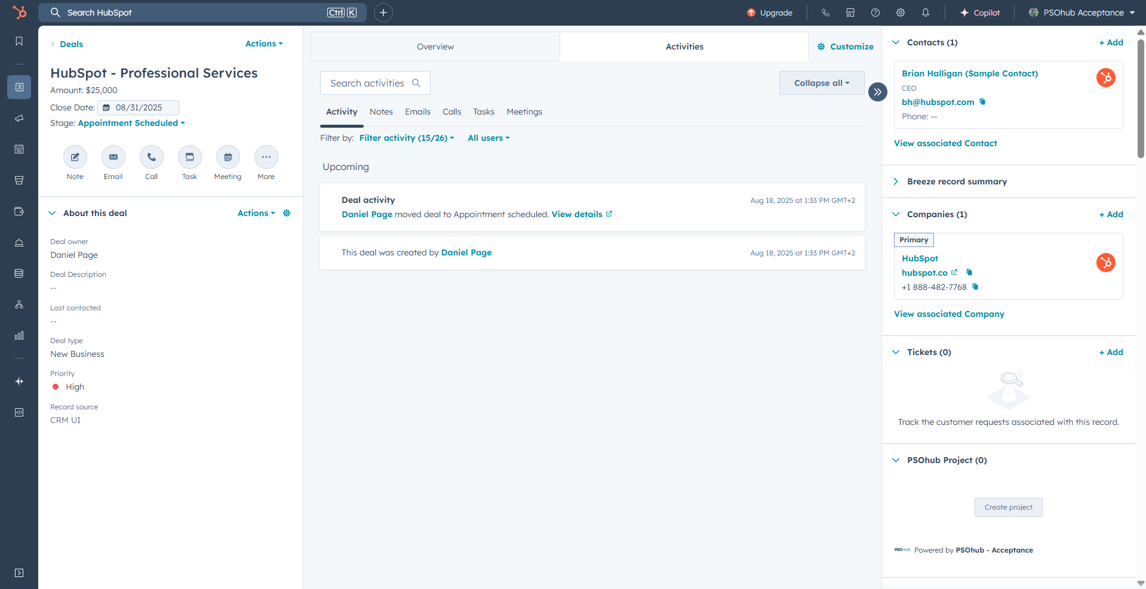The image size is (1146, 589).
Task: Collapse the PSOhub Project (0) section
Action: pyautogui.click(x=896, y=460)
